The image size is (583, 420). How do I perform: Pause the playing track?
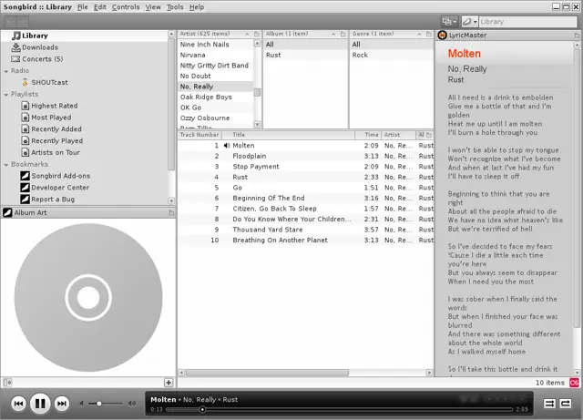pos(40,404)
